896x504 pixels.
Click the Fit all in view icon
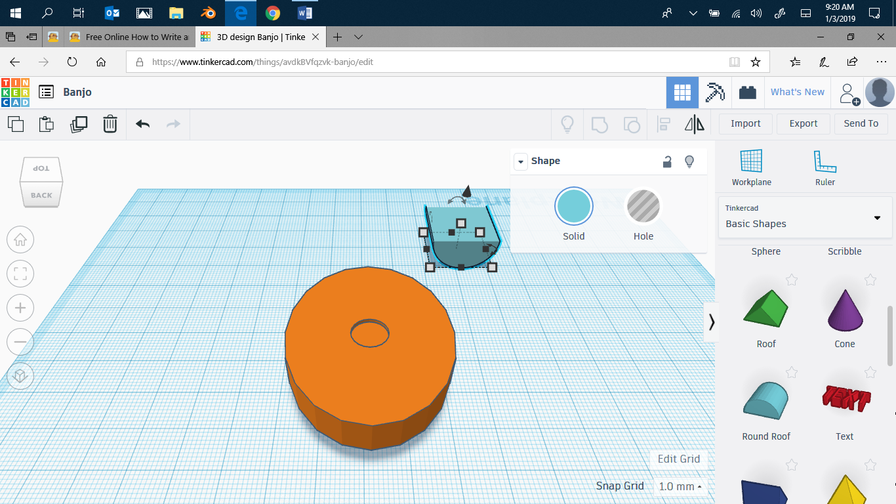point(20,274)
